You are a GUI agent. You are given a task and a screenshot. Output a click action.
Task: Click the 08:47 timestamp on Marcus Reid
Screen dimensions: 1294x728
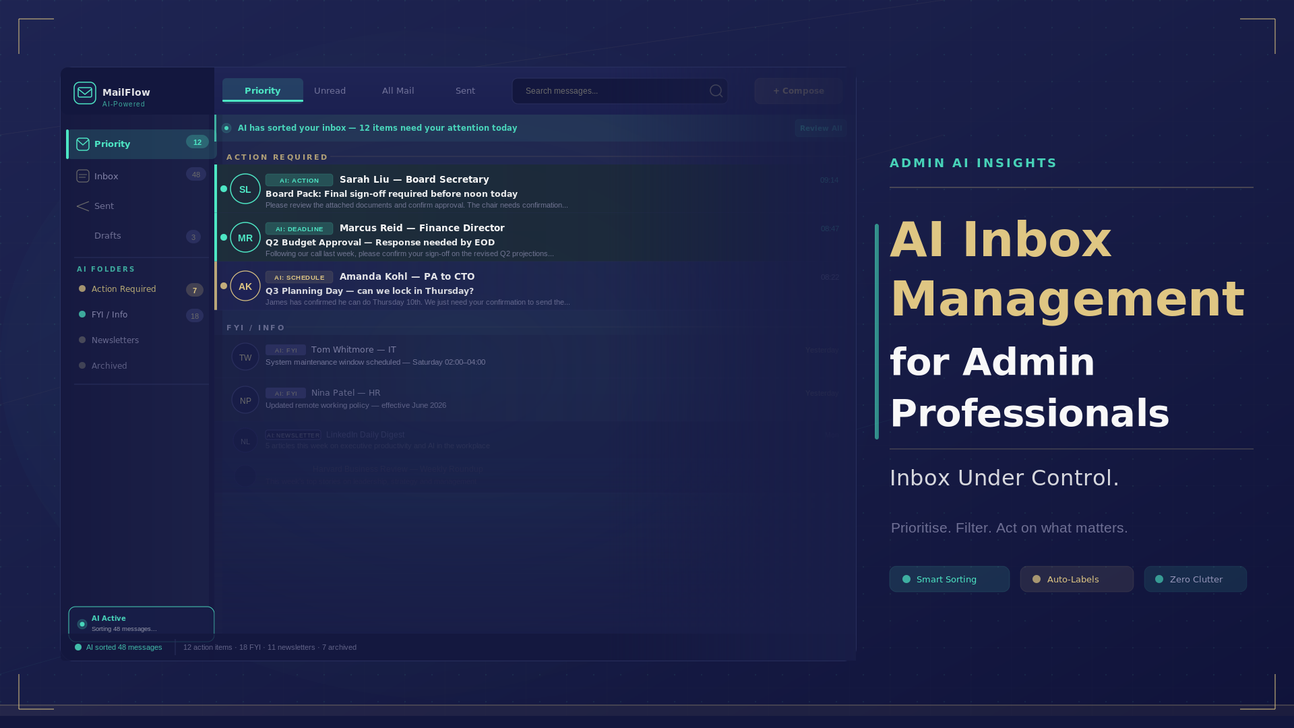pyautogui.click(x=830, y=229)
